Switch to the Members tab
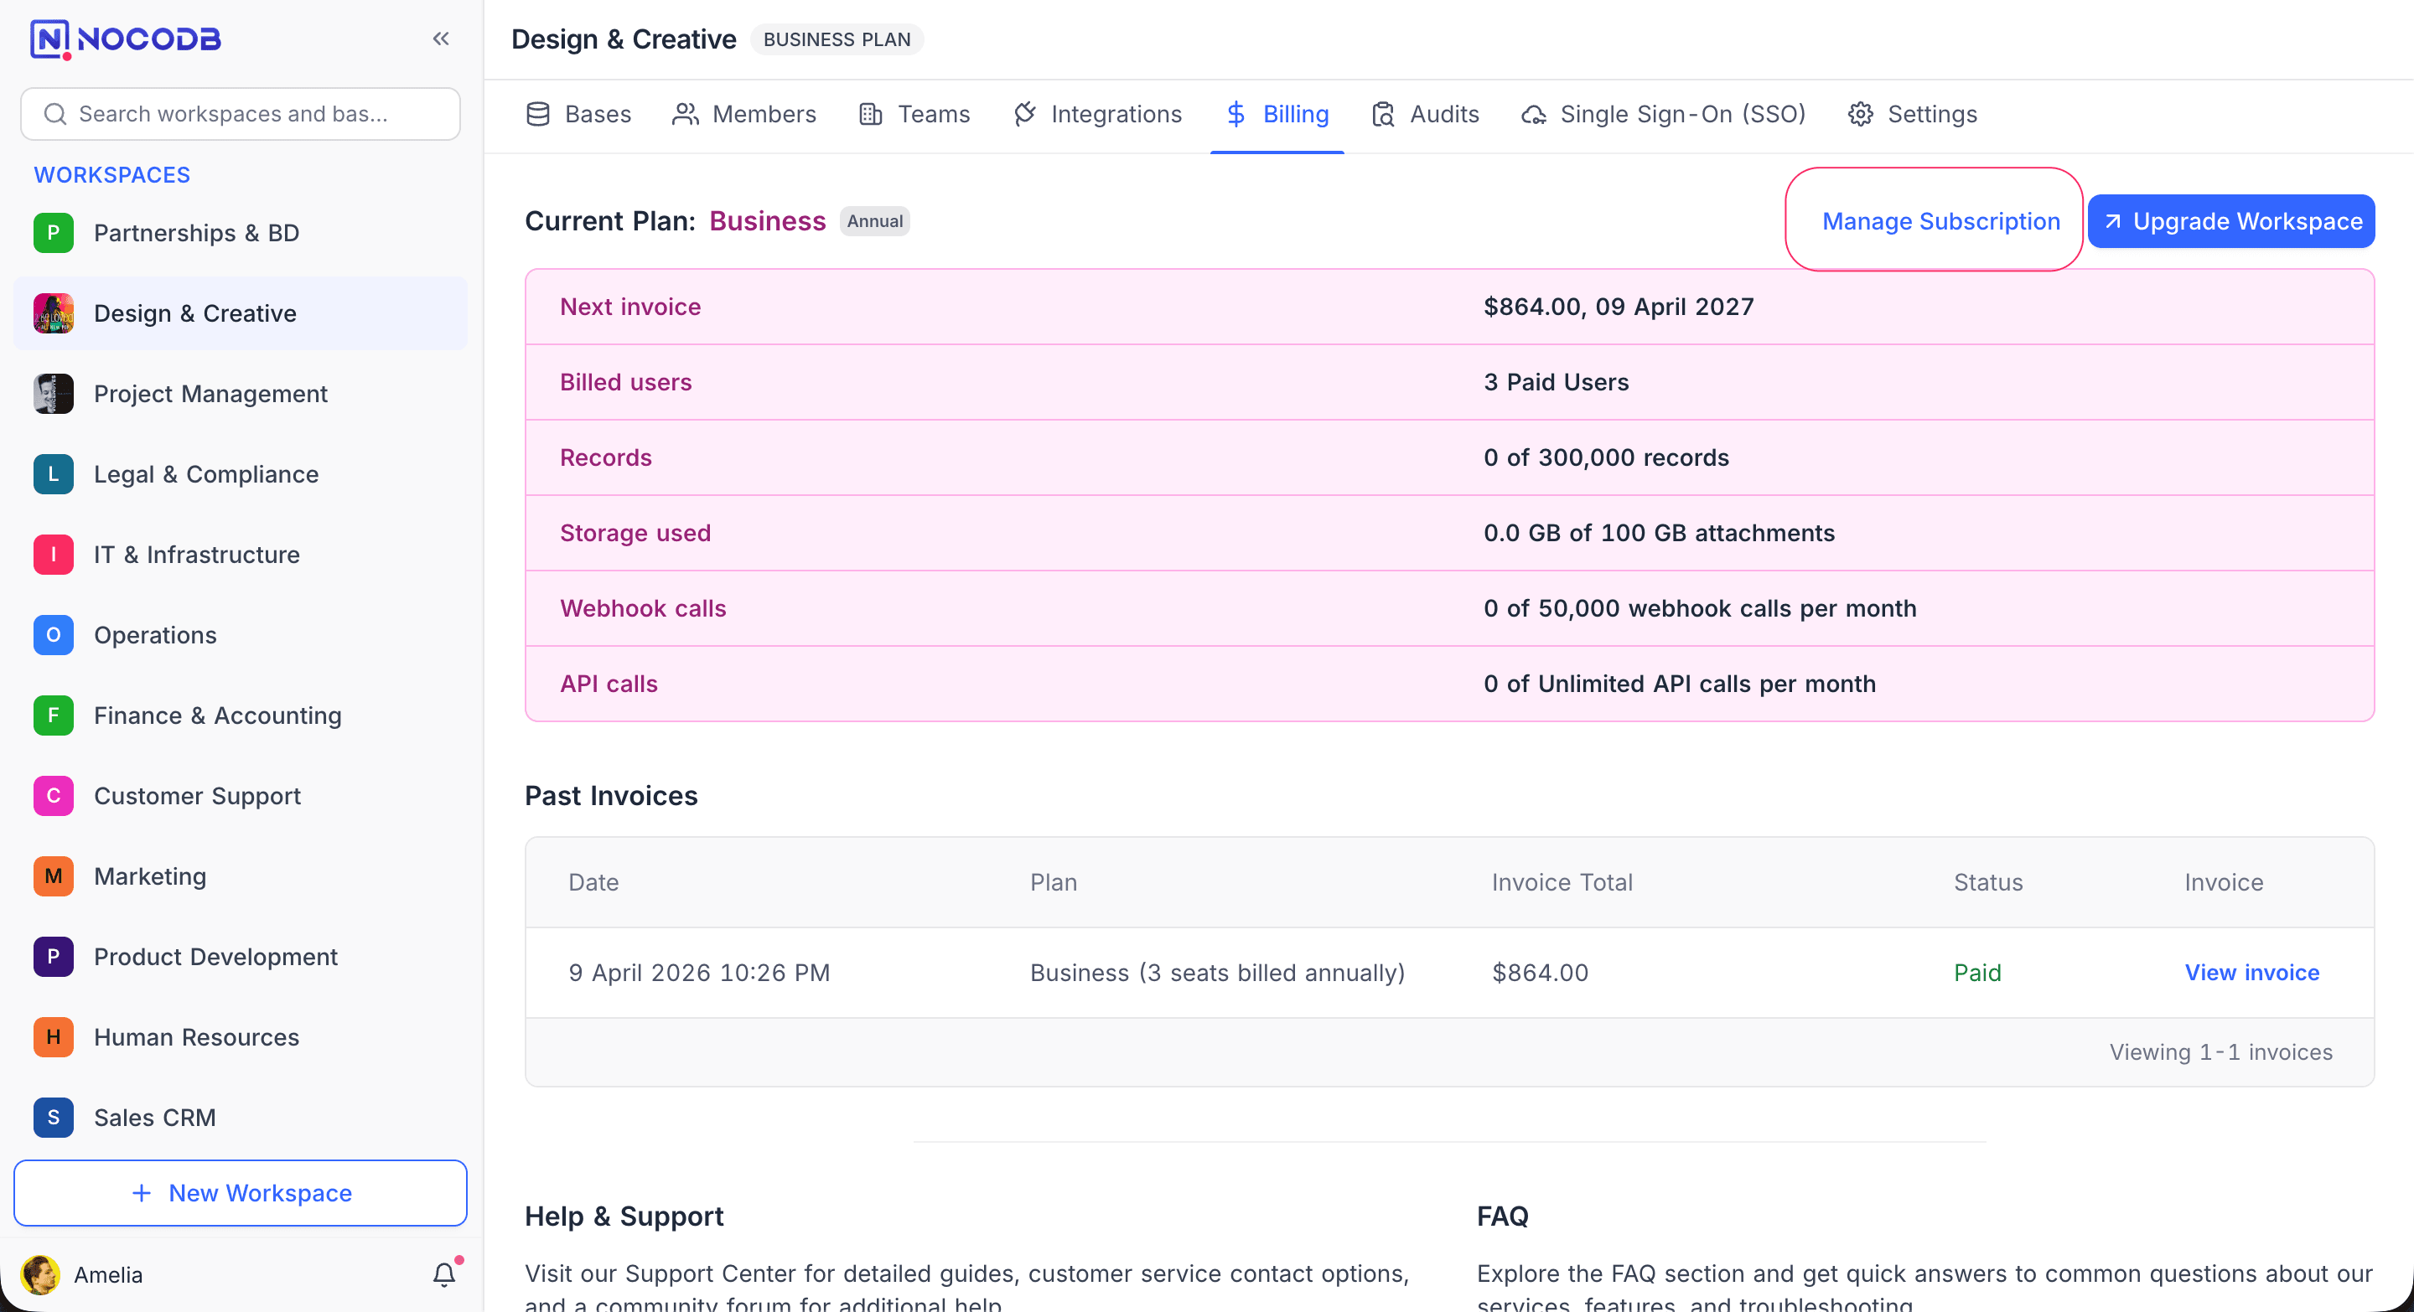The width and height of the screenshot is (2414, 1312). (x=745, y=114)
